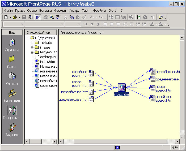Click the Format Painter brush icon
This screenshot has width=186, height=151.
(x=84, y=17)
